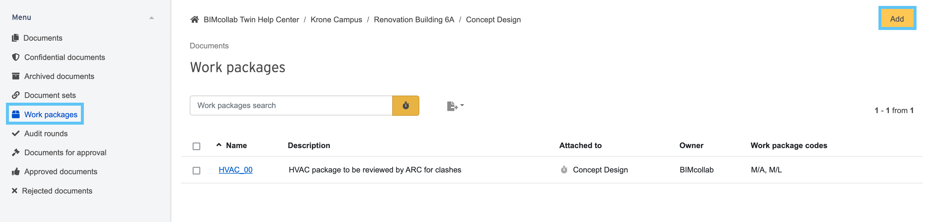This screenshot has height=222, width=932.
Task: Open the HVAC_00 work package link
Action: [x=236, y=170]
